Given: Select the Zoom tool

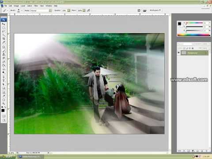Looking at the screenshot, I should (4, 103).
